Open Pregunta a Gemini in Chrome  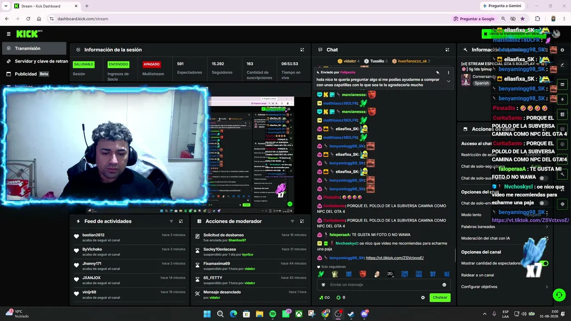[501, 6]
